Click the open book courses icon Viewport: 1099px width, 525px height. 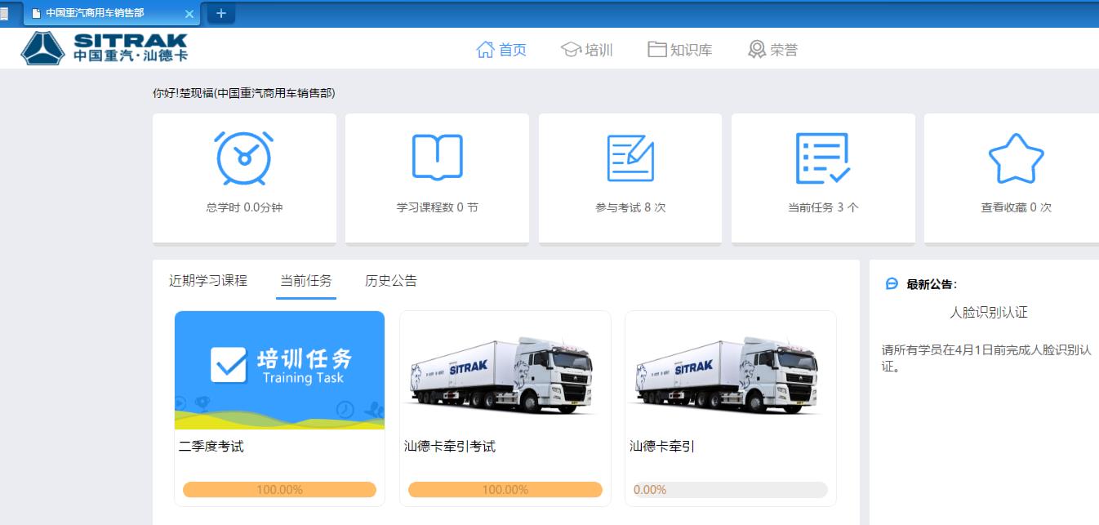click(438, 158)
